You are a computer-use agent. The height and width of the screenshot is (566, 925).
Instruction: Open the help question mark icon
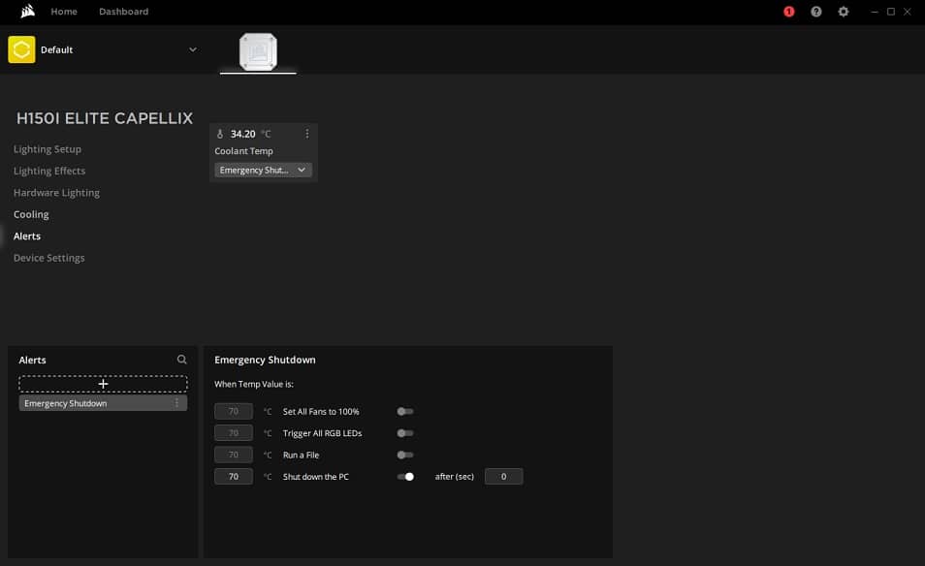pyautogui.click(x=815, y=12)
